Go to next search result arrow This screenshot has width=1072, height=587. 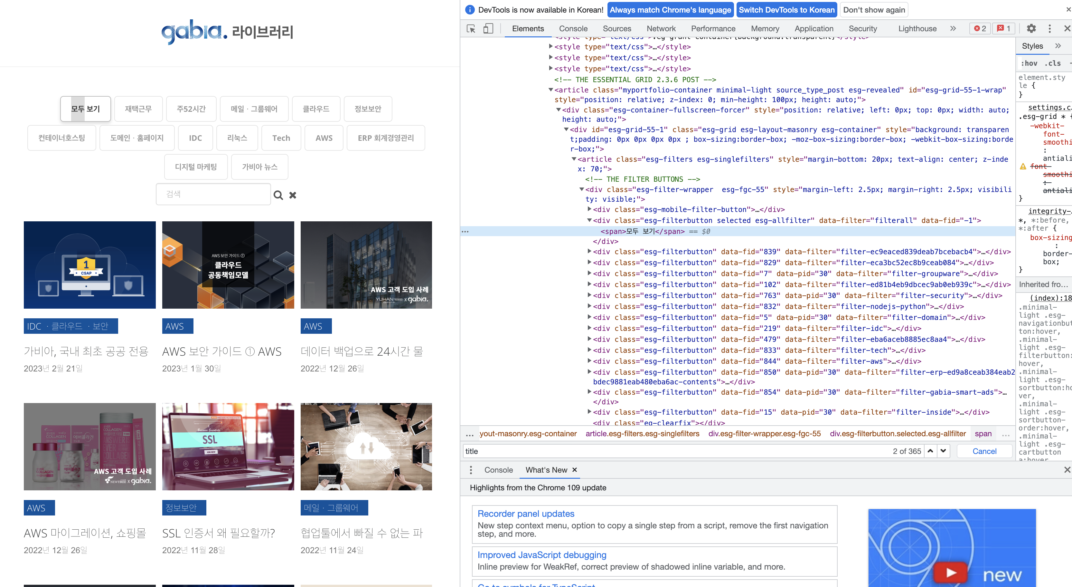(943, 451)
